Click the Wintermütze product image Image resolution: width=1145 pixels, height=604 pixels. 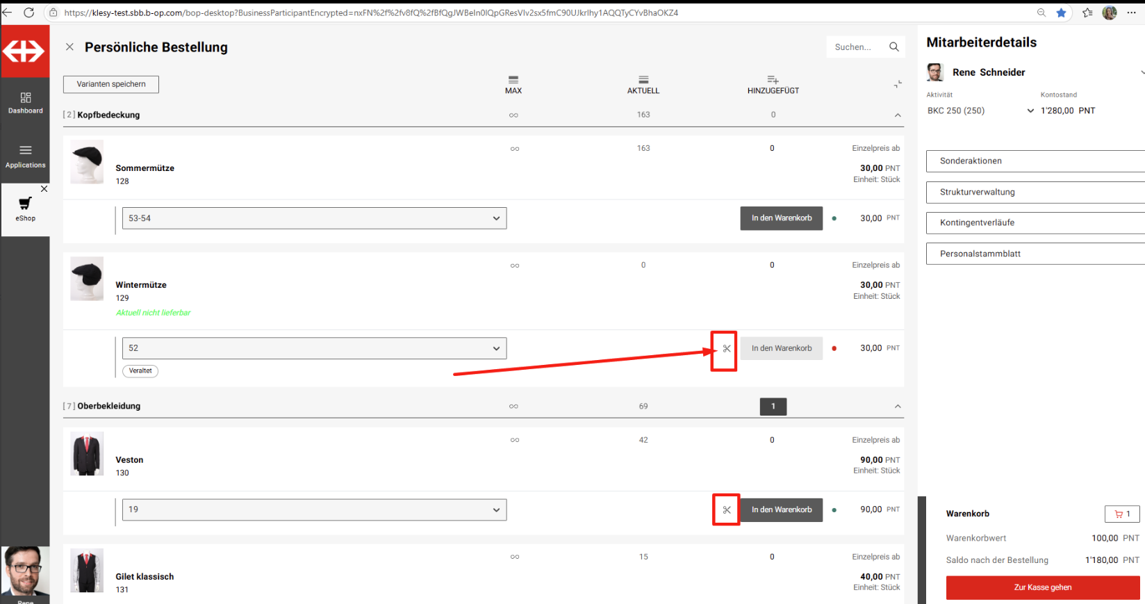(87, 279)
